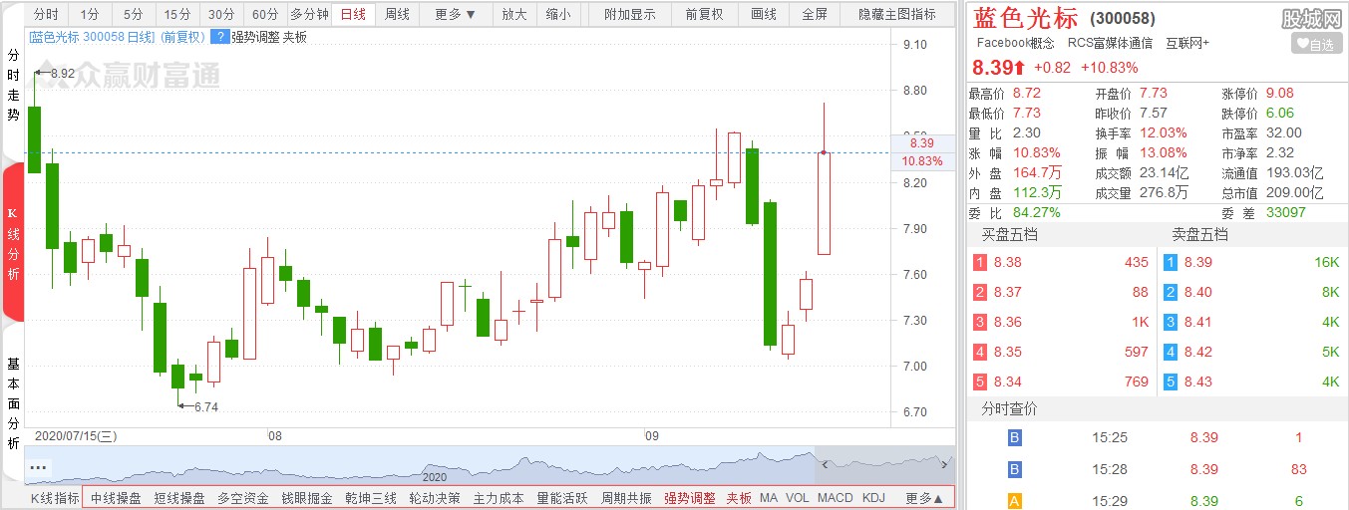This screenshot has height=510, width=1349.
Task: Select the 30分 period tab
Action: [221, 15]
